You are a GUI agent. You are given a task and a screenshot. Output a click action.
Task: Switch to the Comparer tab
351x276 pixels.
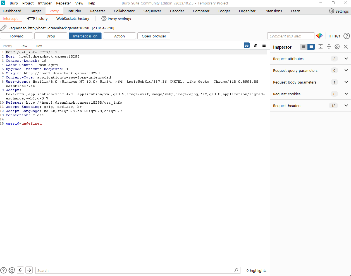pos(201,11)
